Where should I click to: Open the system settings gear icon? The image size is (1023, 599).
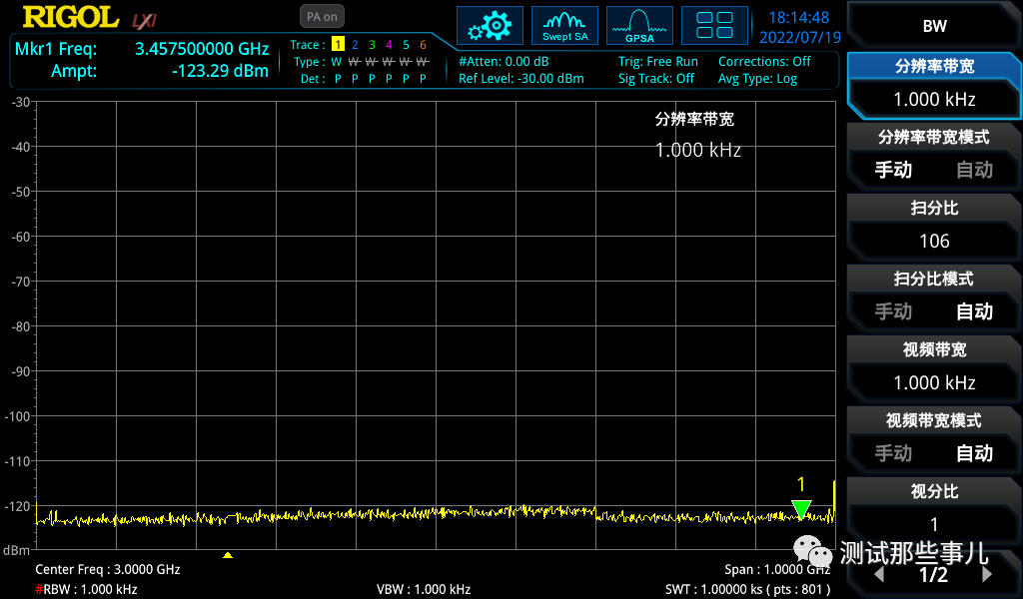coord(490,25)
